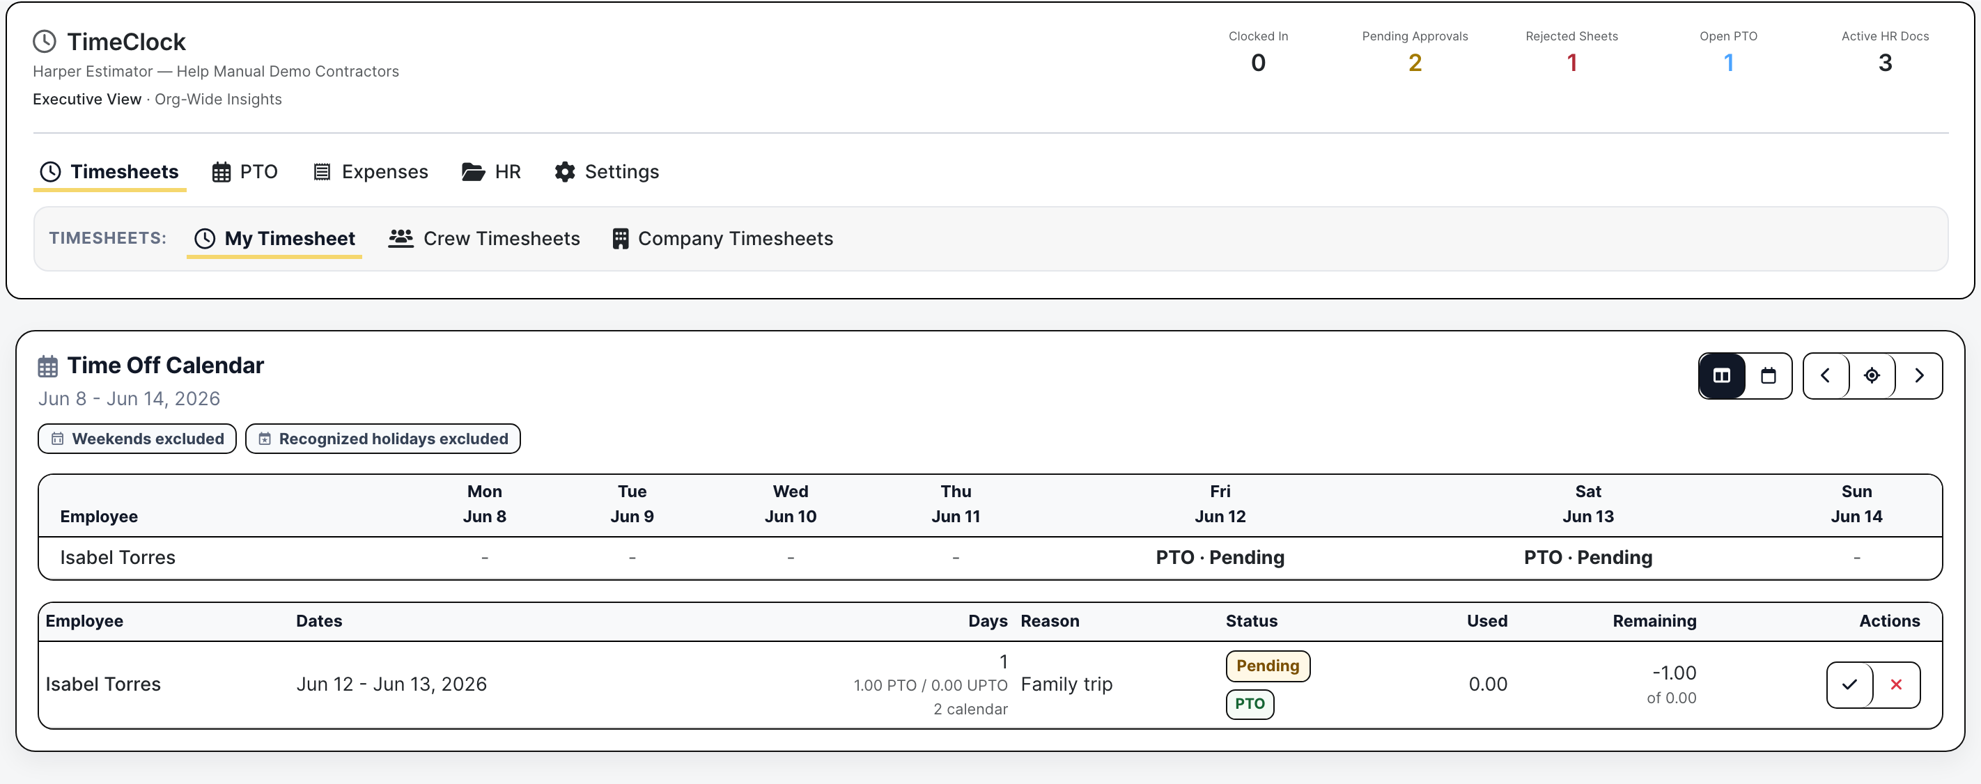Reject Isabel Torres request with red X
Image resolution: width=1981 pixels, height=784 pixels.
point(1897,684)
